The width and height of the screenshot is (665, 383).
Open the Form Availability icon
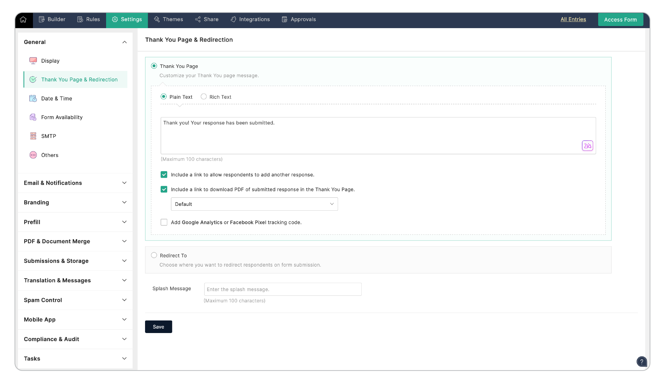click(x=33, y=117)
